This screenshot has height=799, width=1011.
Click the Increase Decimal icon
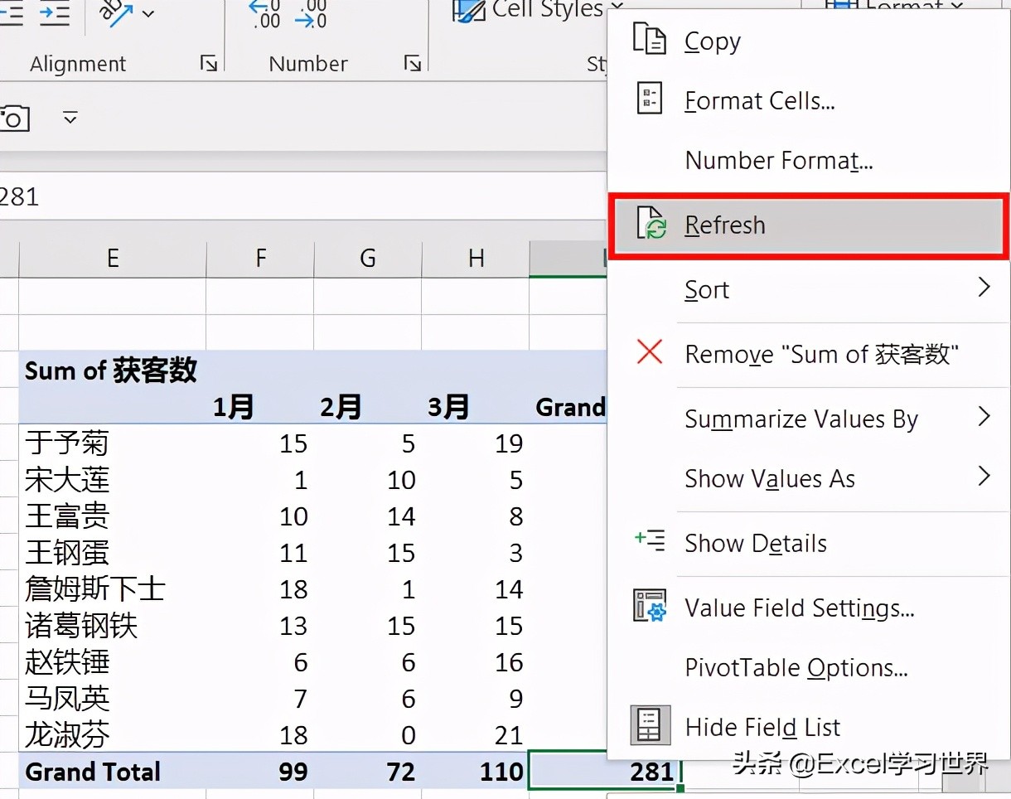265,14
